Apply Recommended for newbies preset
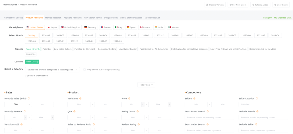The height and width of the screenshot is (134, 293). click(x=263, y=49)
